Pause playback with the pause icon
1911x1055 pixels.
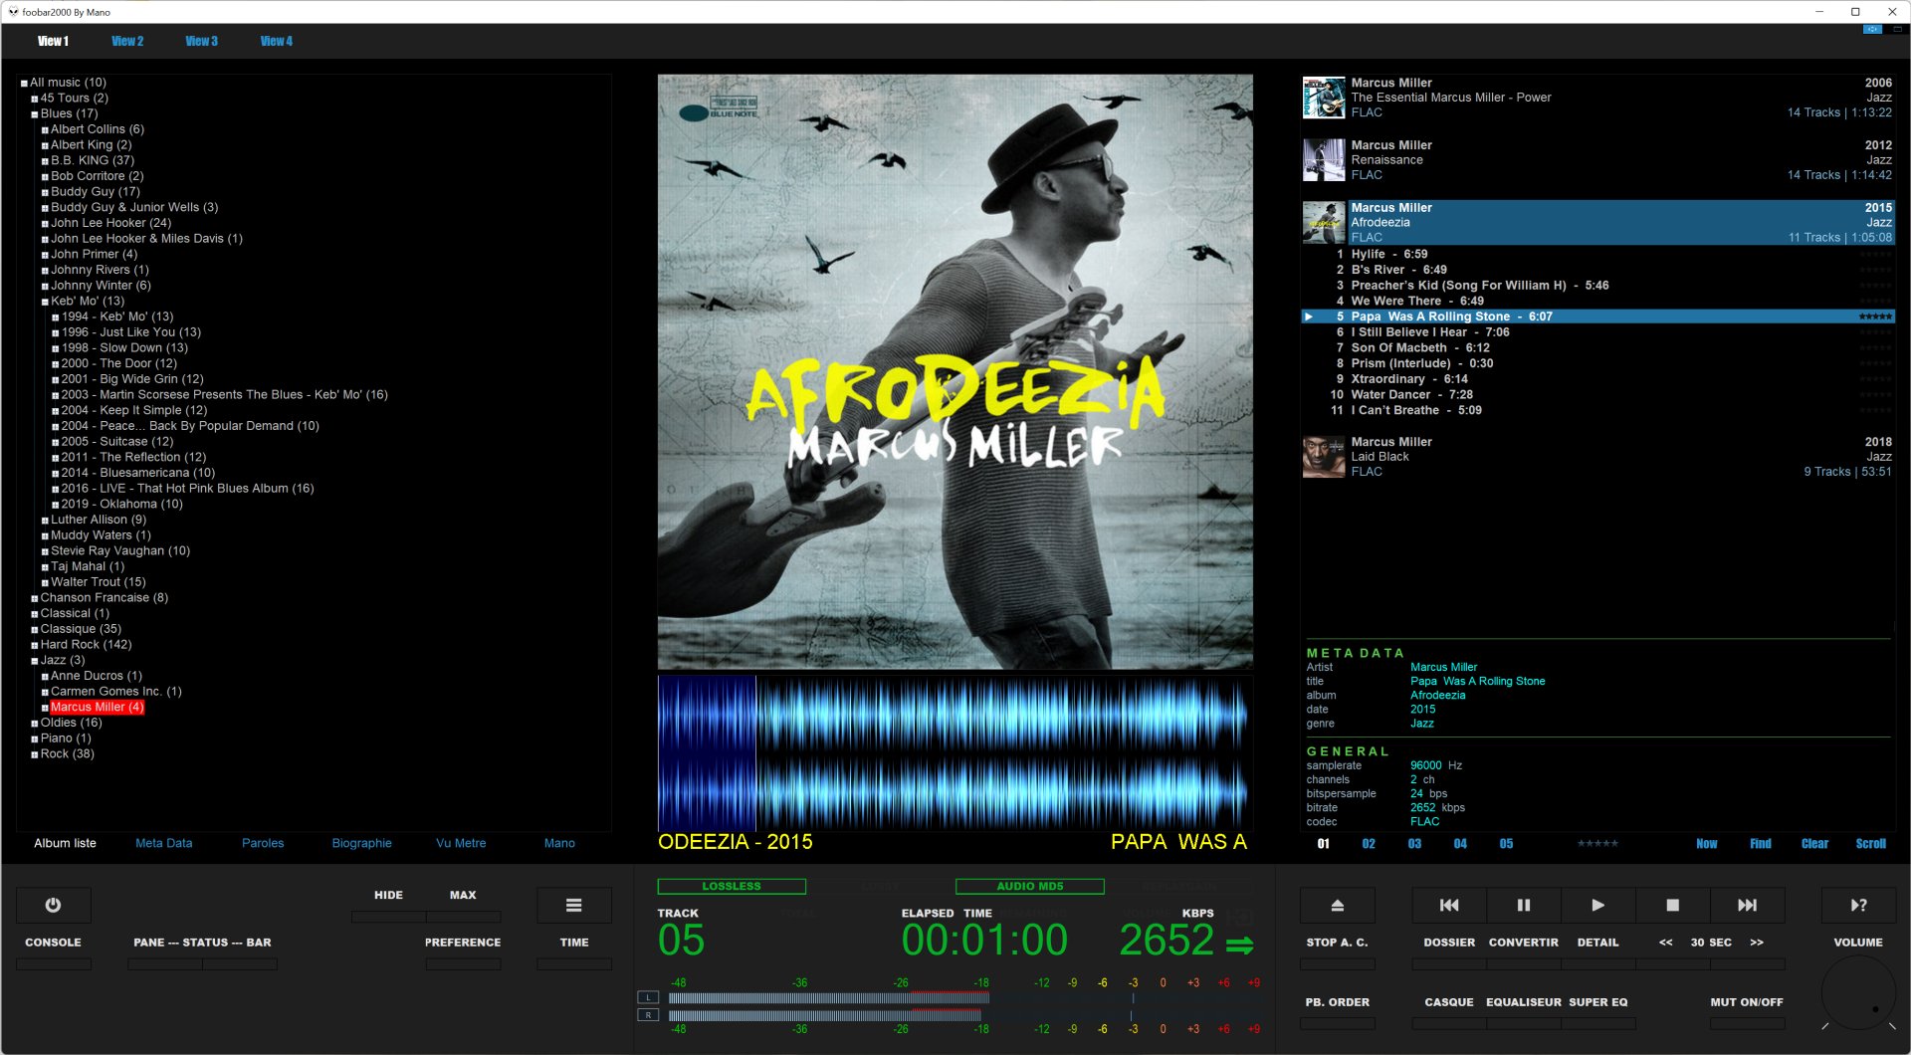pyautogui.click(x=1524, y=905)
